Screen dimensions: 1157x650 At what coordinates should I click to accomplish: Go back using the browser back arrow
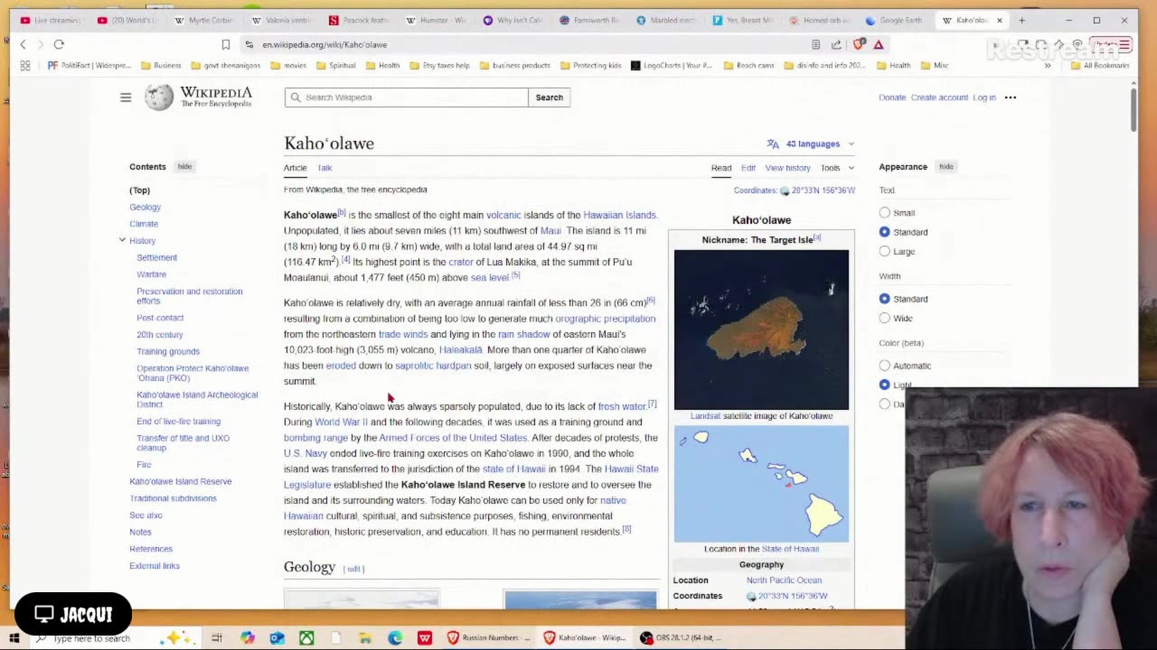(x=24, y=44)
